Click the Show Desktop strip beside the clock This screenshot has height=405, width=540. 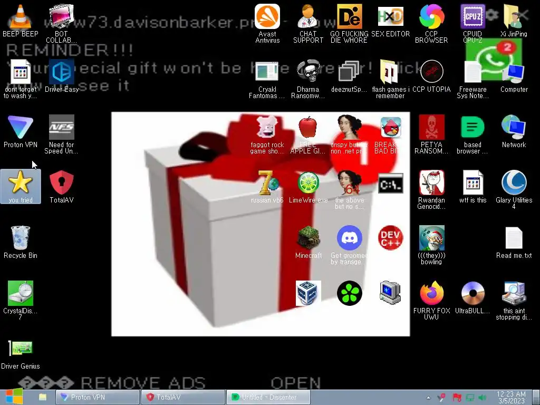click(536, 397)
